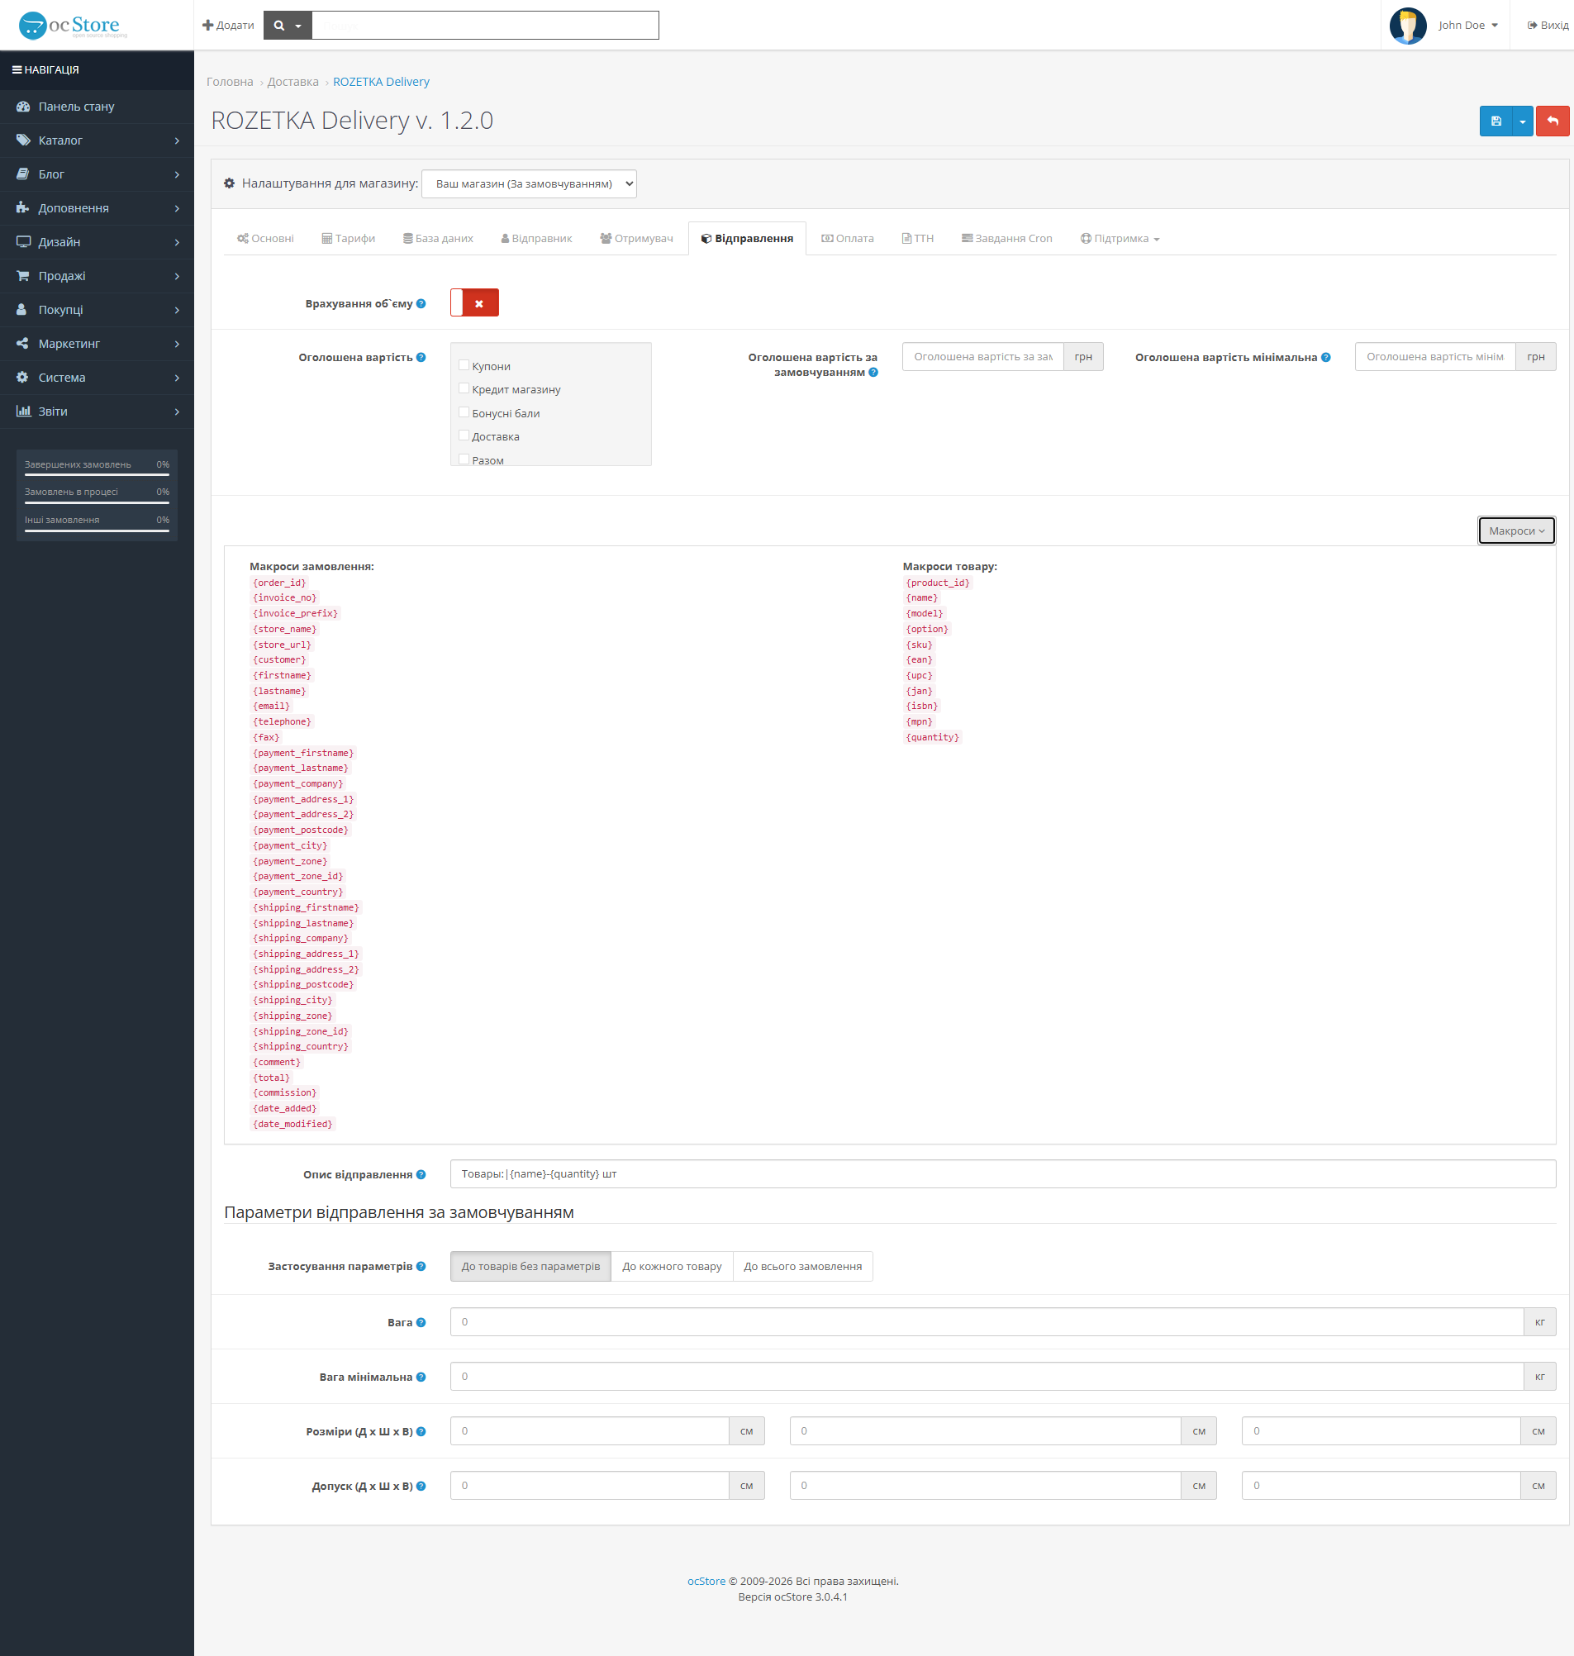The width and height of the screenshot is (1574, 1656).
Task: Check the Купони checkbox
Action: (464, 365)
